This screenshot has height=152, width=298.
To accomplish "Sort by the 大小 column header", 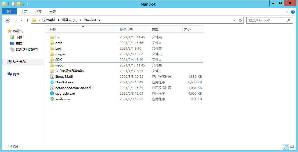I will point(193,29).
